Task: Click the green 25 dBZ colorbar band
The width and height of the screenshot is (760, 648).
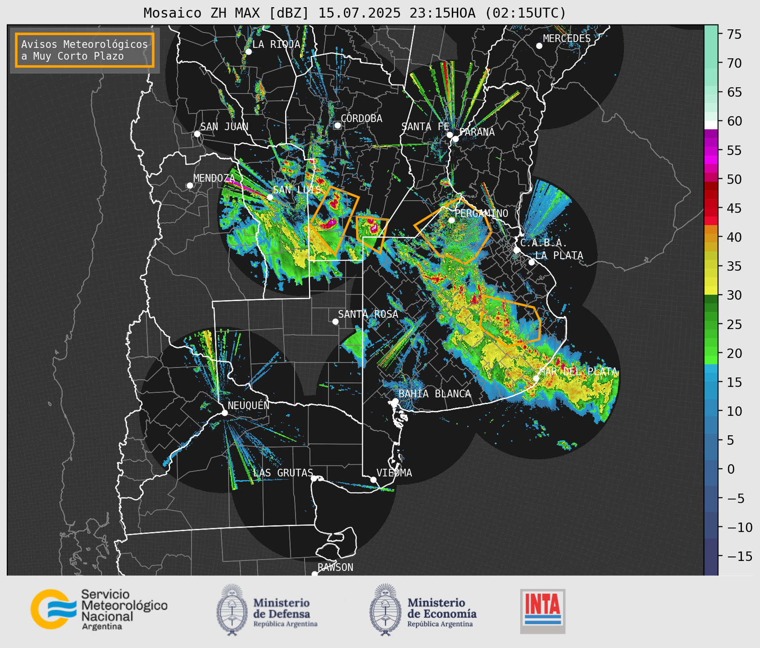Action: (x=711, y=324)
